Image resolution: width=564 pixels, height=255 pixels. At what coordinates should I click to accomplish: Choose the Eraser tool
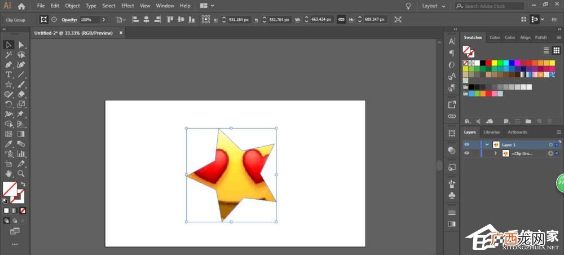coord(21,94)
